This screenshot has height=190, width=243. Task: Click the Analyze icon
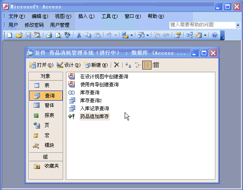click(x=141, y=35)
